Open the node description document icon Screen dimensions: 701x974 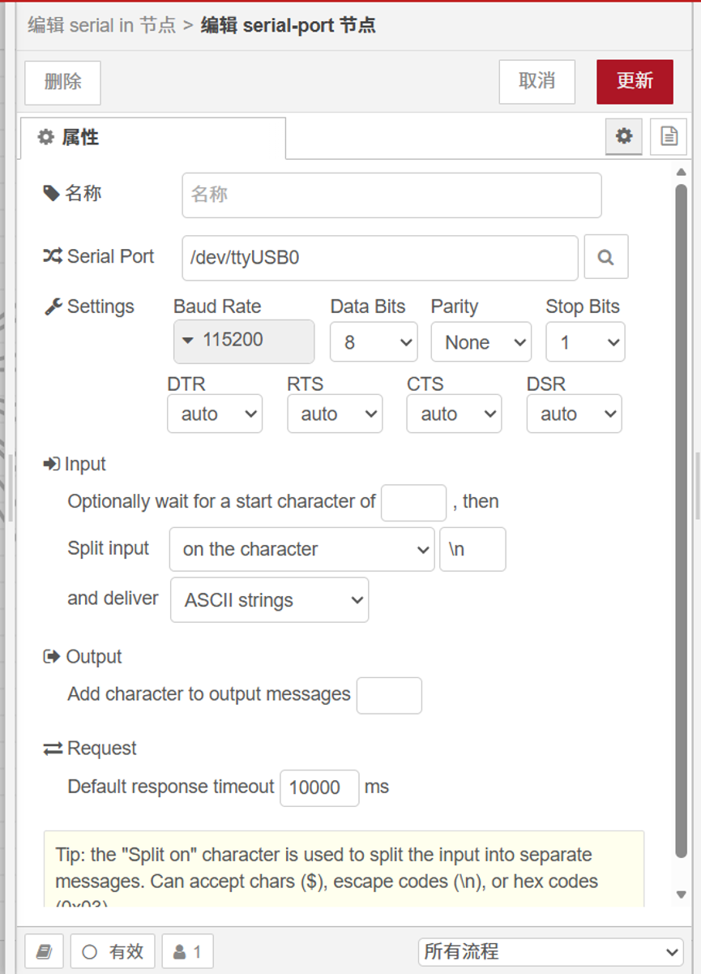[669, 136]
